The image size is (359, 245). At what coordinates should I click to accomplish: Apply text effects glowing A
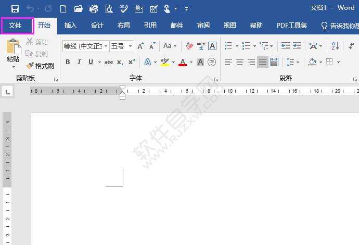148,62
